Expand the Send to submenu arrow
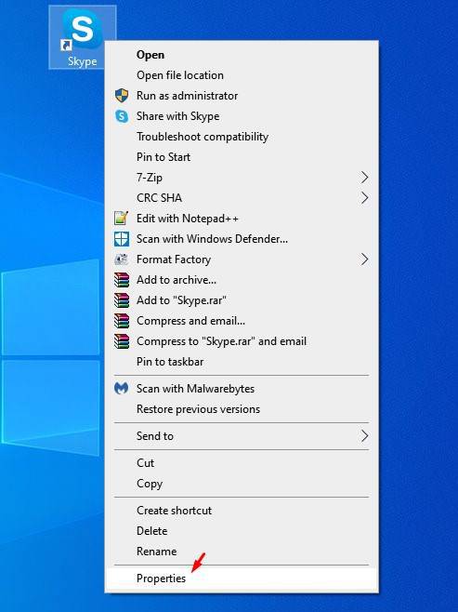458x612 pixels. pos(364,436)
